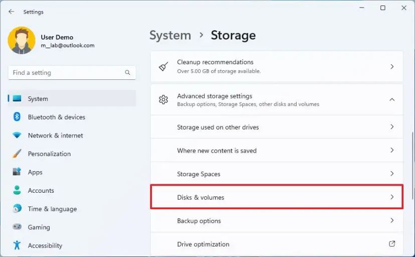Select the System monitor icon in sidebar
415x257 pixels.
[x=17, y=98]
